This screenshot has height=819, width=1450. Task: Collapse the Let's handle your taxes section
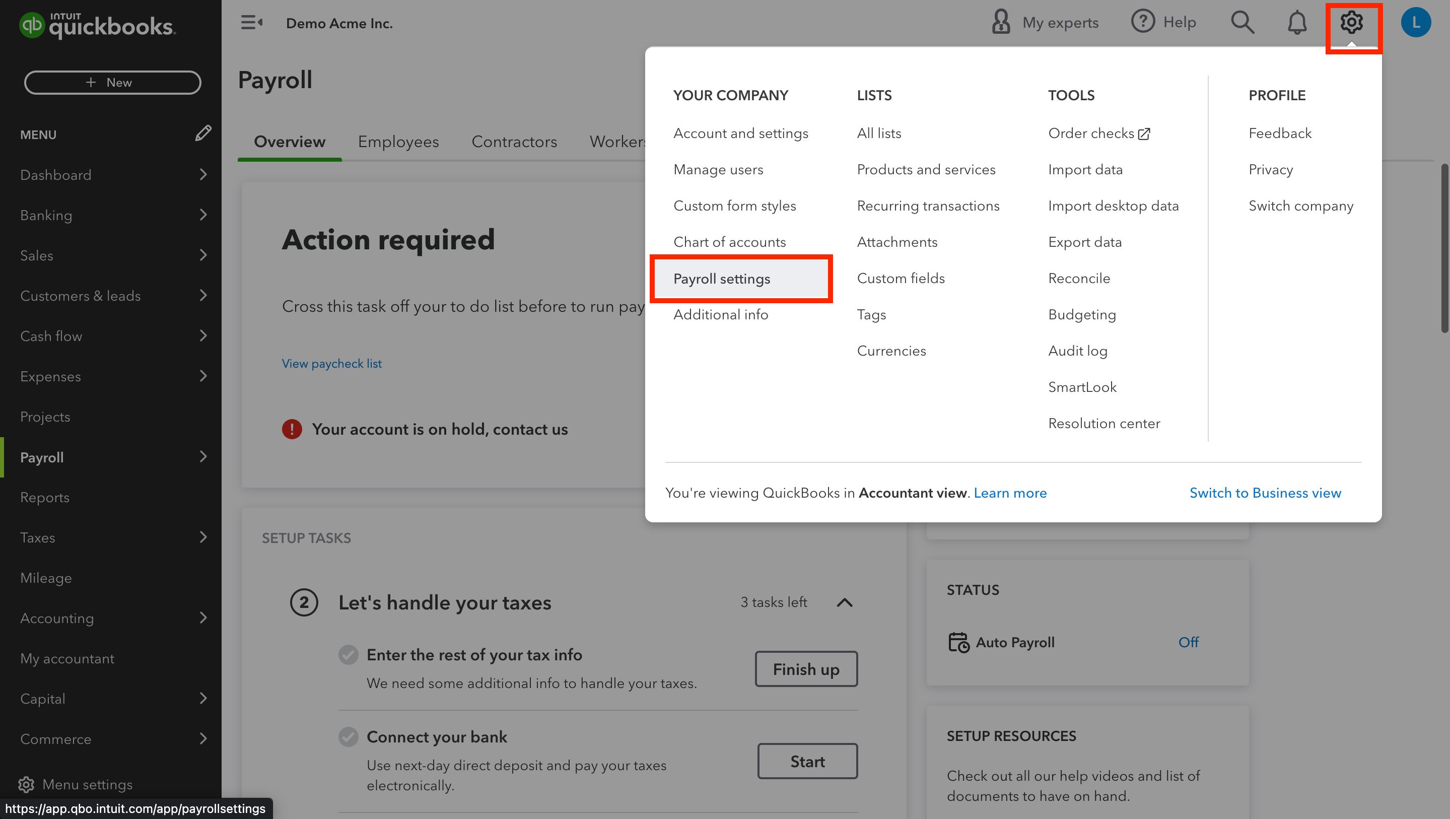pos(844,602)
